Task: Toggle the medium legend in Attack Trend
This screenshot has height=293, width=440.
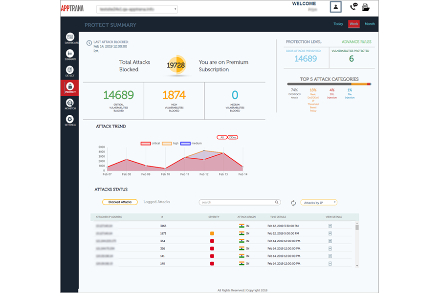Action: (x=186, y=143)
